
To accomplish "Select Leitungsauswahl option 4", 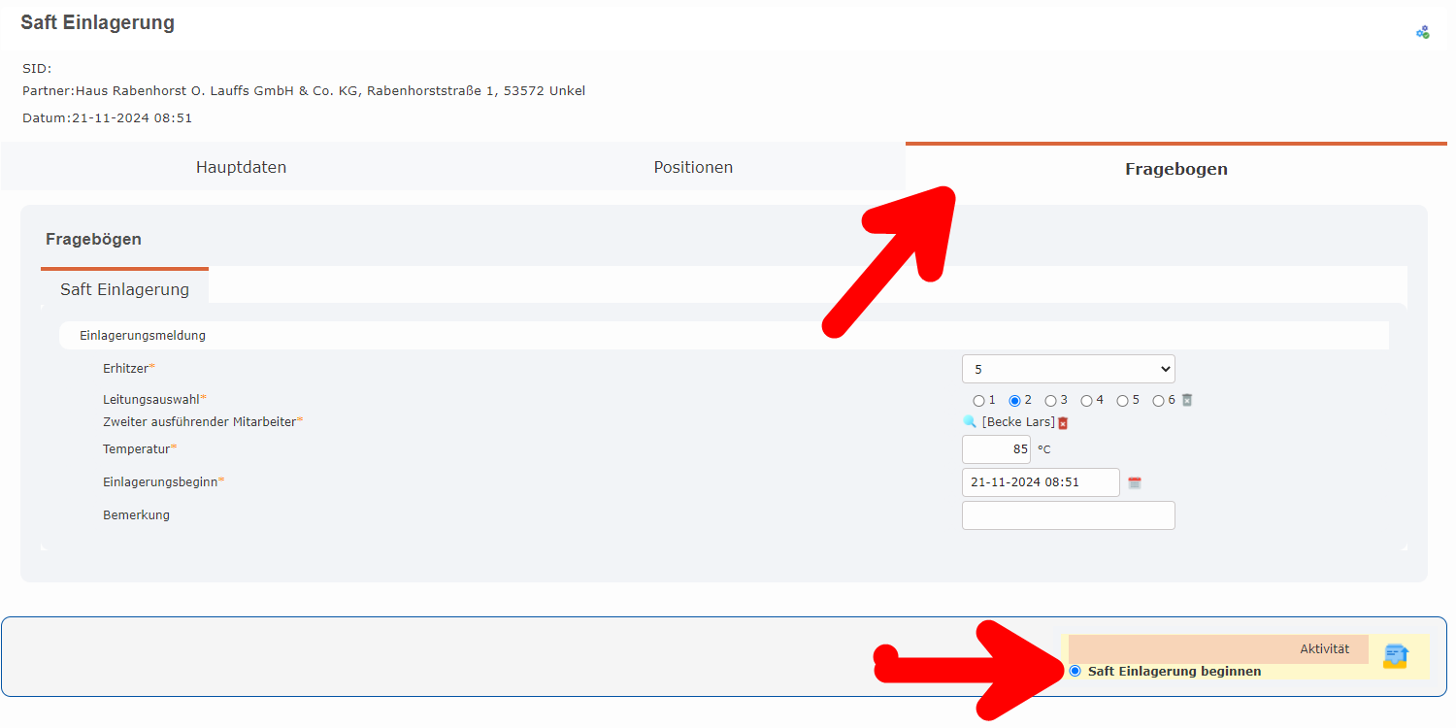I will [x=1086, y=401].
